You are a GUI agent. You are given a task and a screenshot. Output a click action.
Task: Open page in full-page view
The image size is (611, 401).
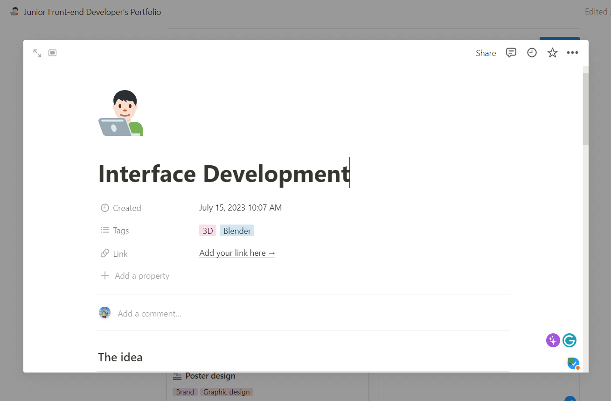(37, 53)
